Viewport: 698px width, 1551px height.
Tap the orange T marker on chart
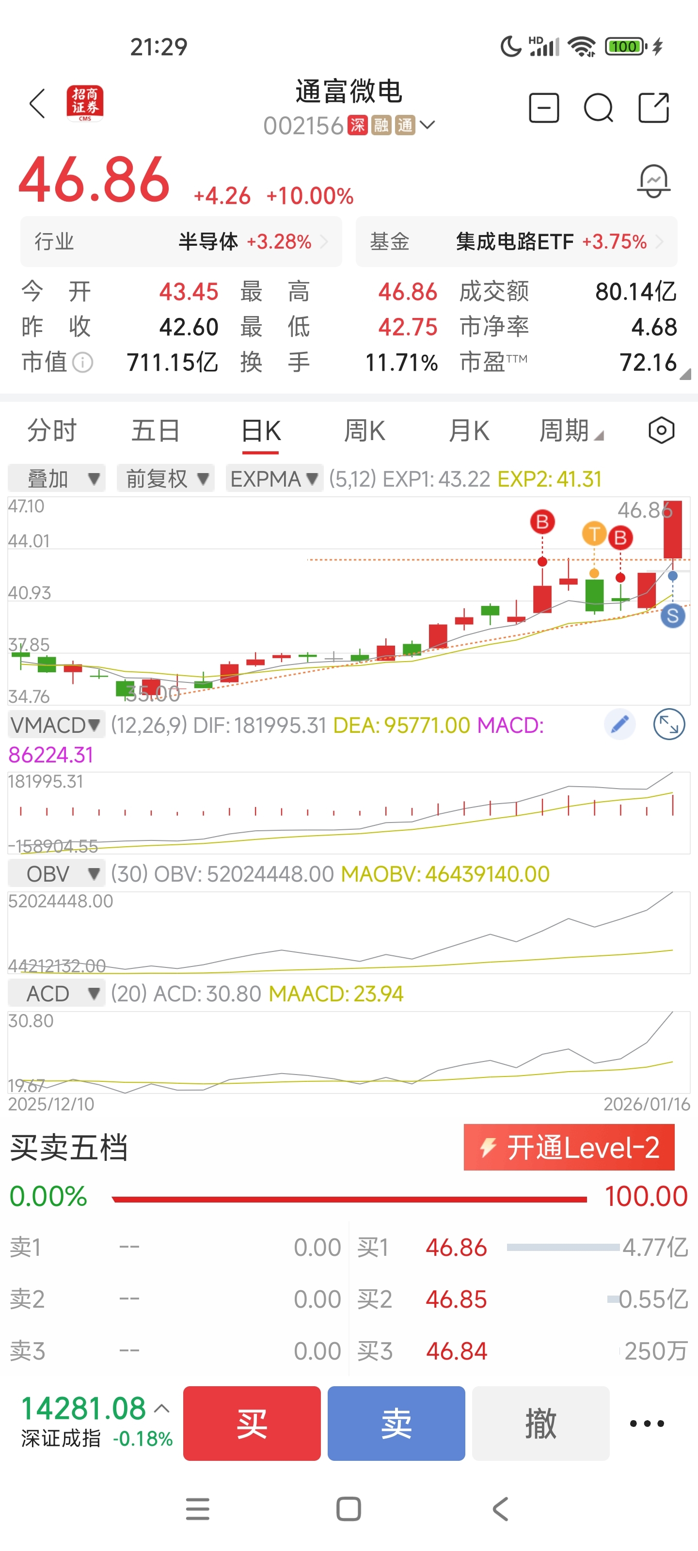(x=594, y=534)
